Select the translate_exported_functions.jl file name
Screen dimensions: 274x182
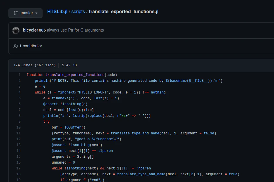(124, 11)
